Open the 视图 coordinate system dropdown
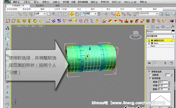The width and height of the screenshot is (176, 108). [91, 14]
